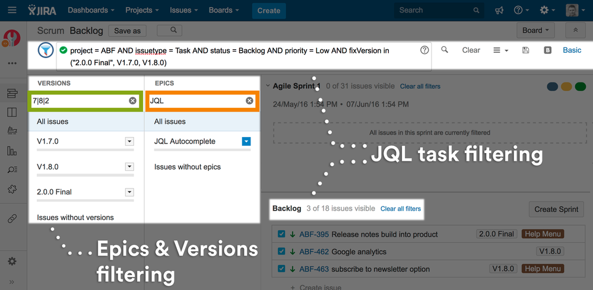Click the green color dot in sprint header
593x290 pixels.
pos(580,87)
